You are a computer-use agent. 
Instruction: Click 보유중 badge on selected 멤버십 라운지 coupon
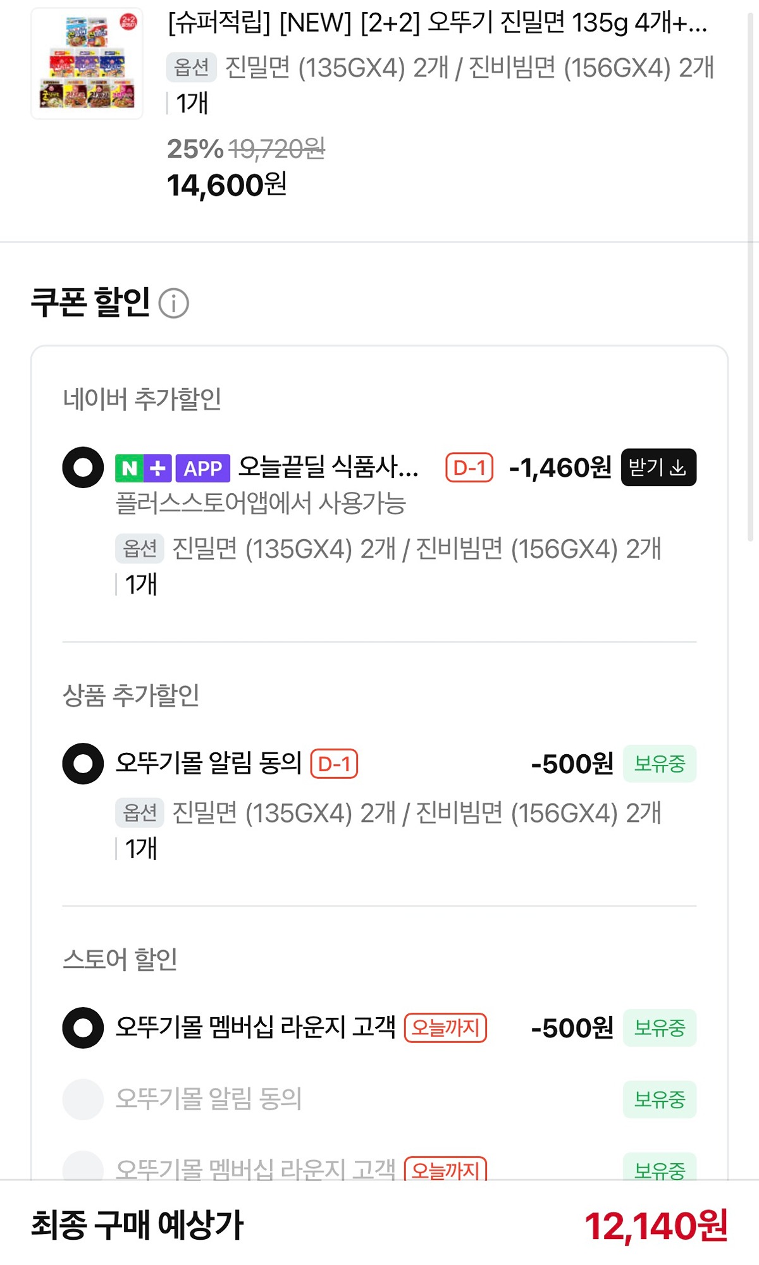(659, 1028)
